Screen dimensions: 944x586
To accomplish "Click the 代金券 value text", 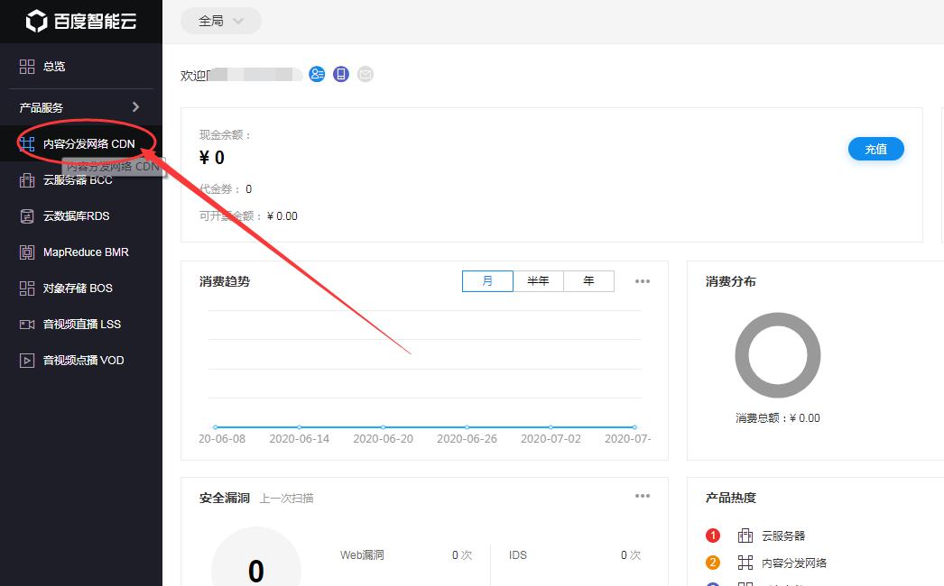I will [x=249, y=189].
